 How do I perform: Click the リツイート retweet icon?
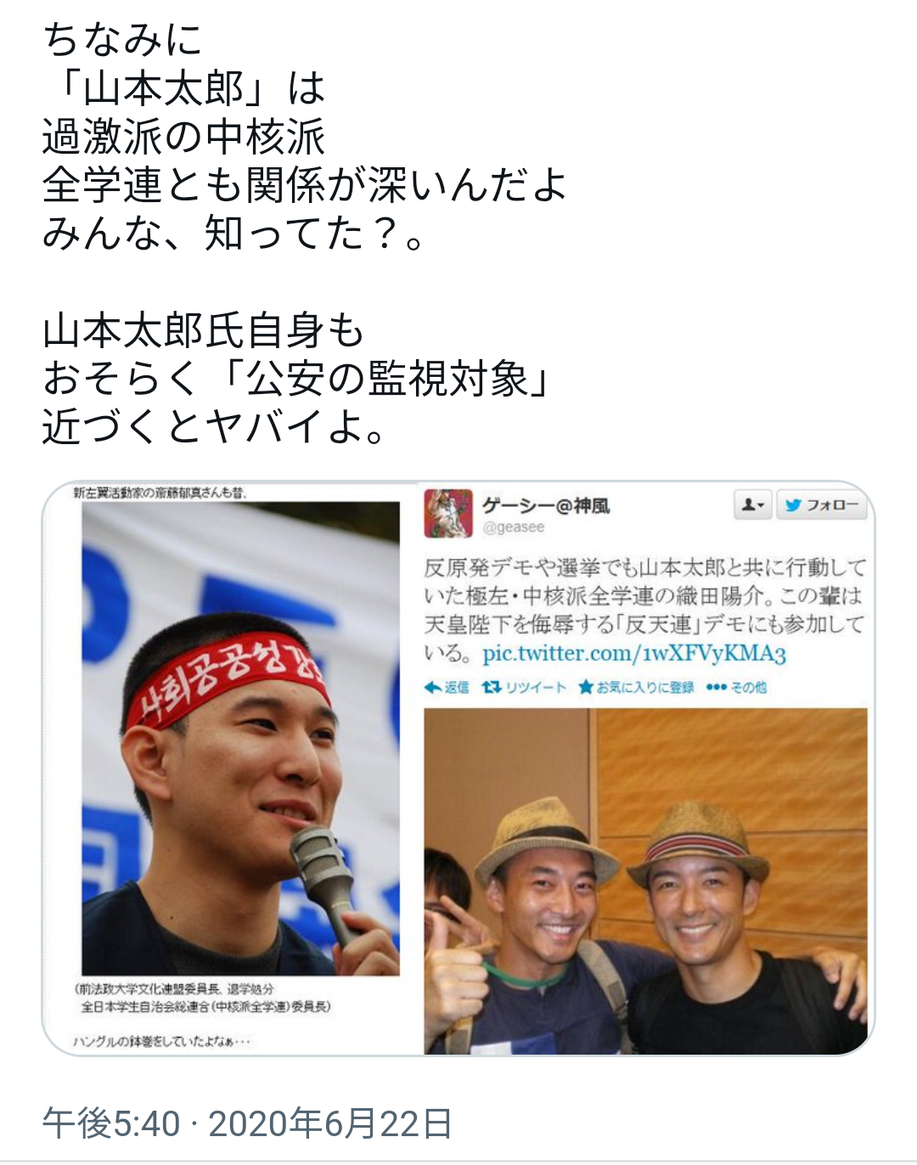tap(491, 687)
